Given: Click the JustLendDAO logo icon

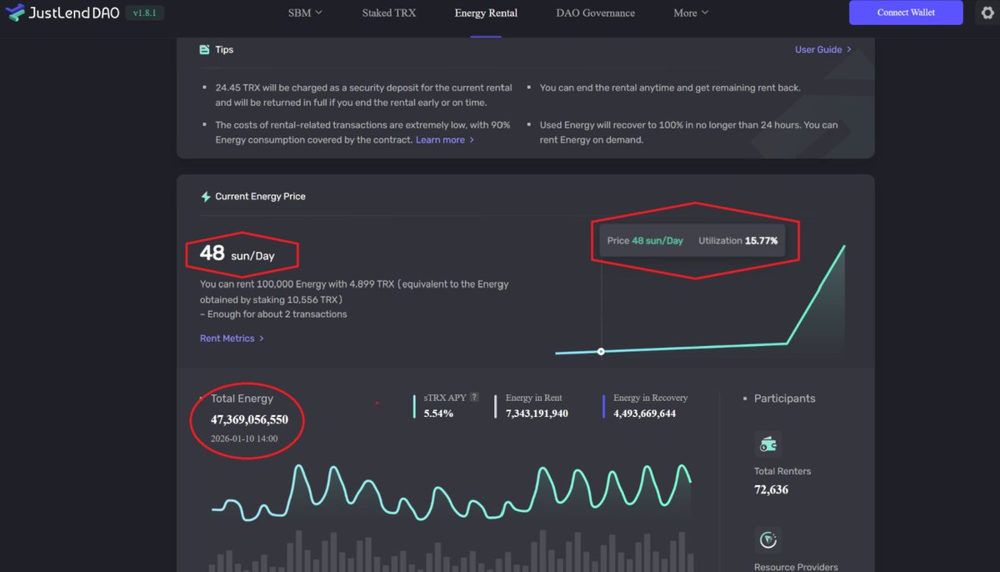Looking at the screenshot, I should [14, 13].
